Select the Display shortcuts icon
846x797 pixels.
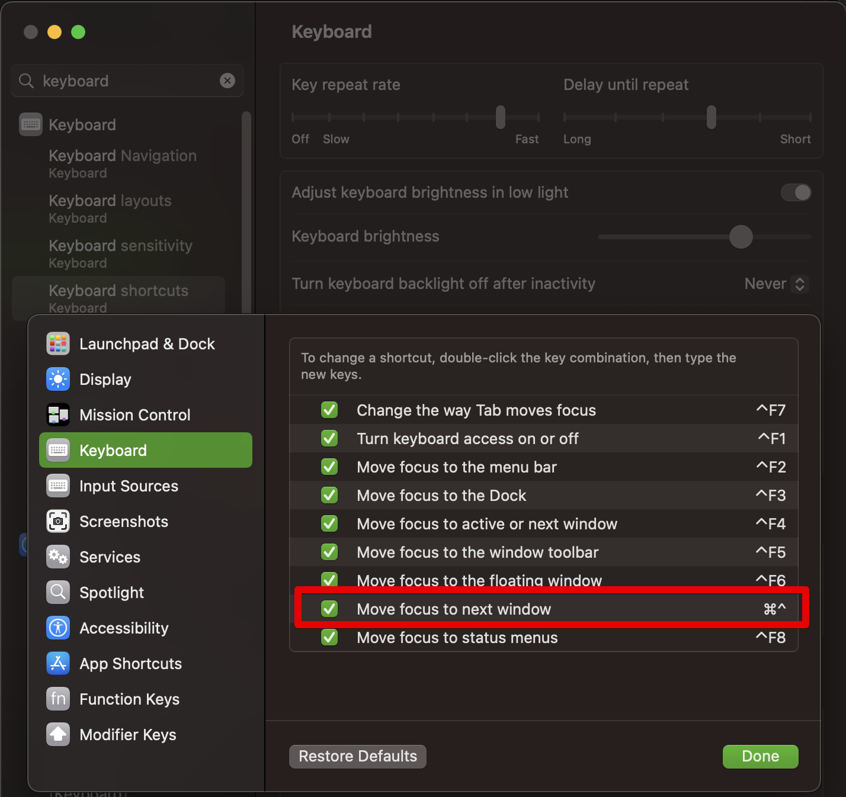(x=58, y=380)
